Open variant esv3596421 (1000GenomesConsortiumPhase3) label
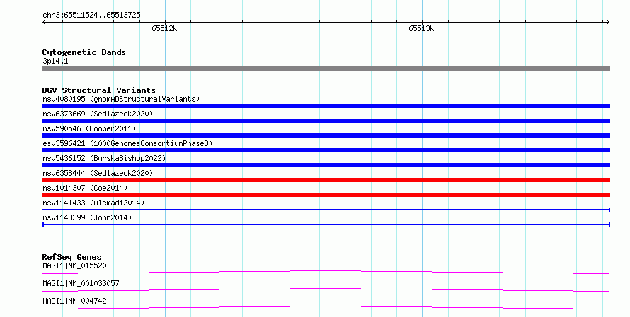Image resolution: width=630 pixels, height=317 pixels. pos(127,143)
